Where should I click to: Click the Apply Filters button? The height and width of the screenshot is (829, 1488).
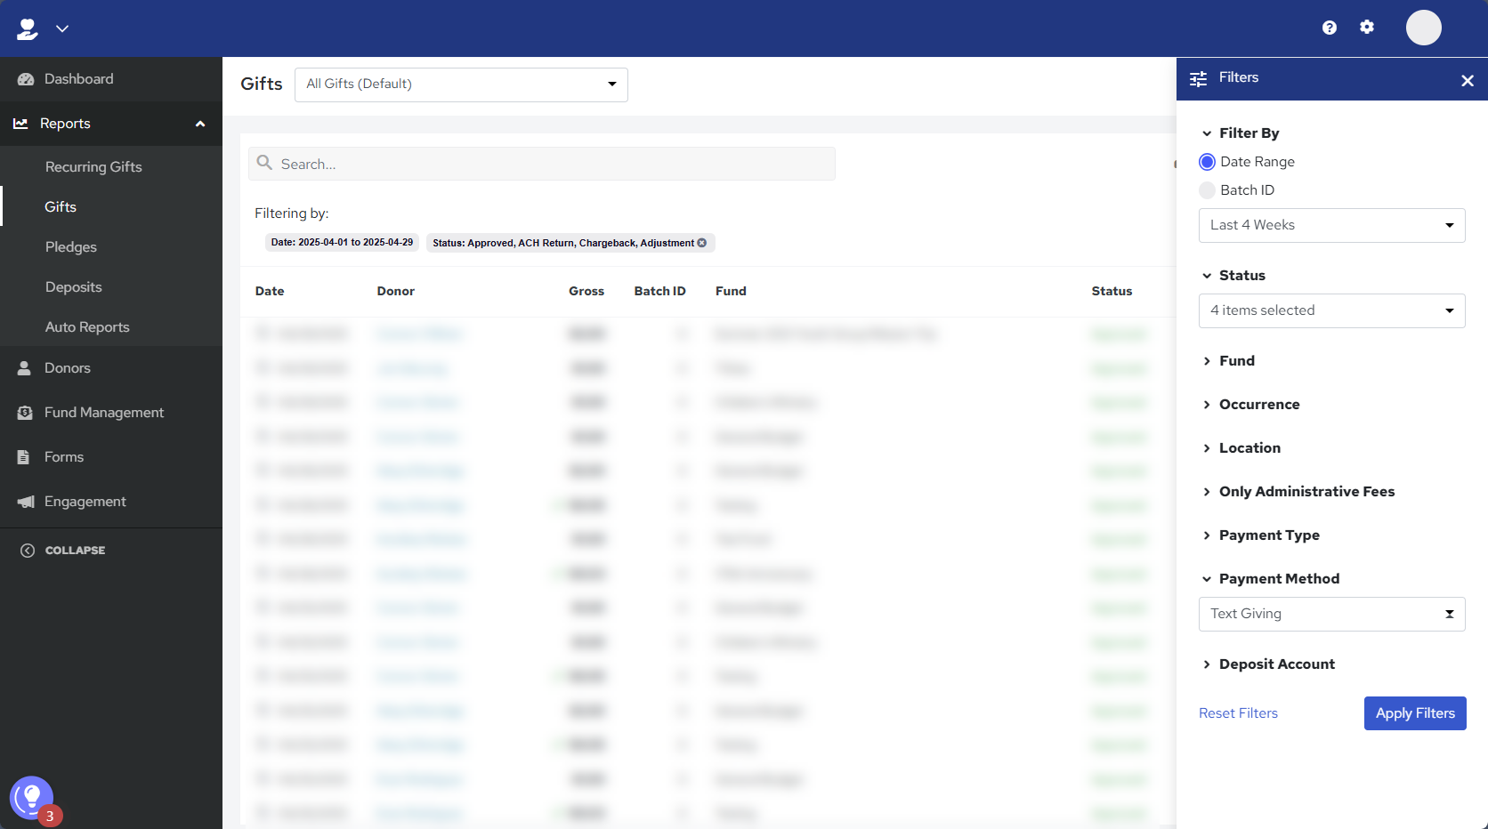[x=1414, y=713]
